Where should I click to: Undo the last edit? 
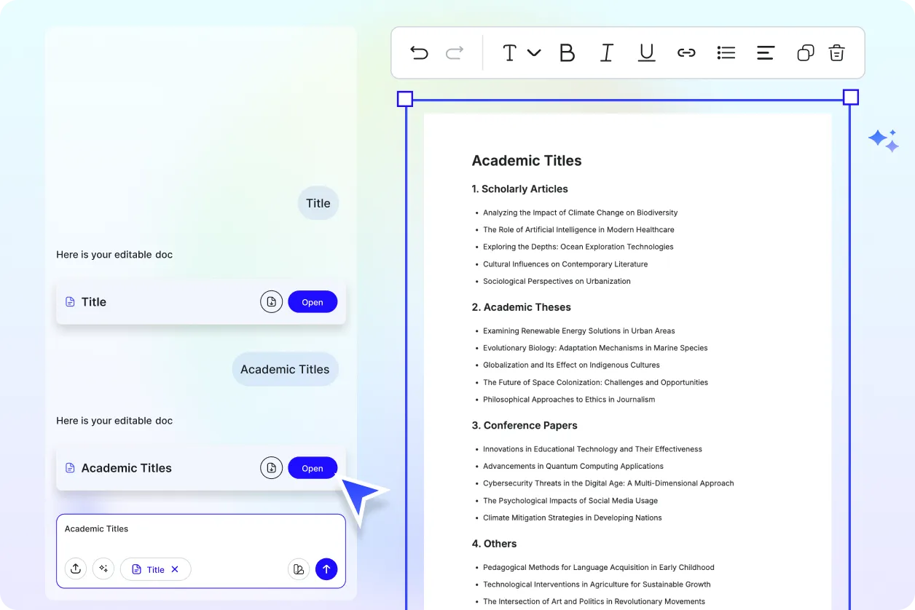[x=419, y=52]
